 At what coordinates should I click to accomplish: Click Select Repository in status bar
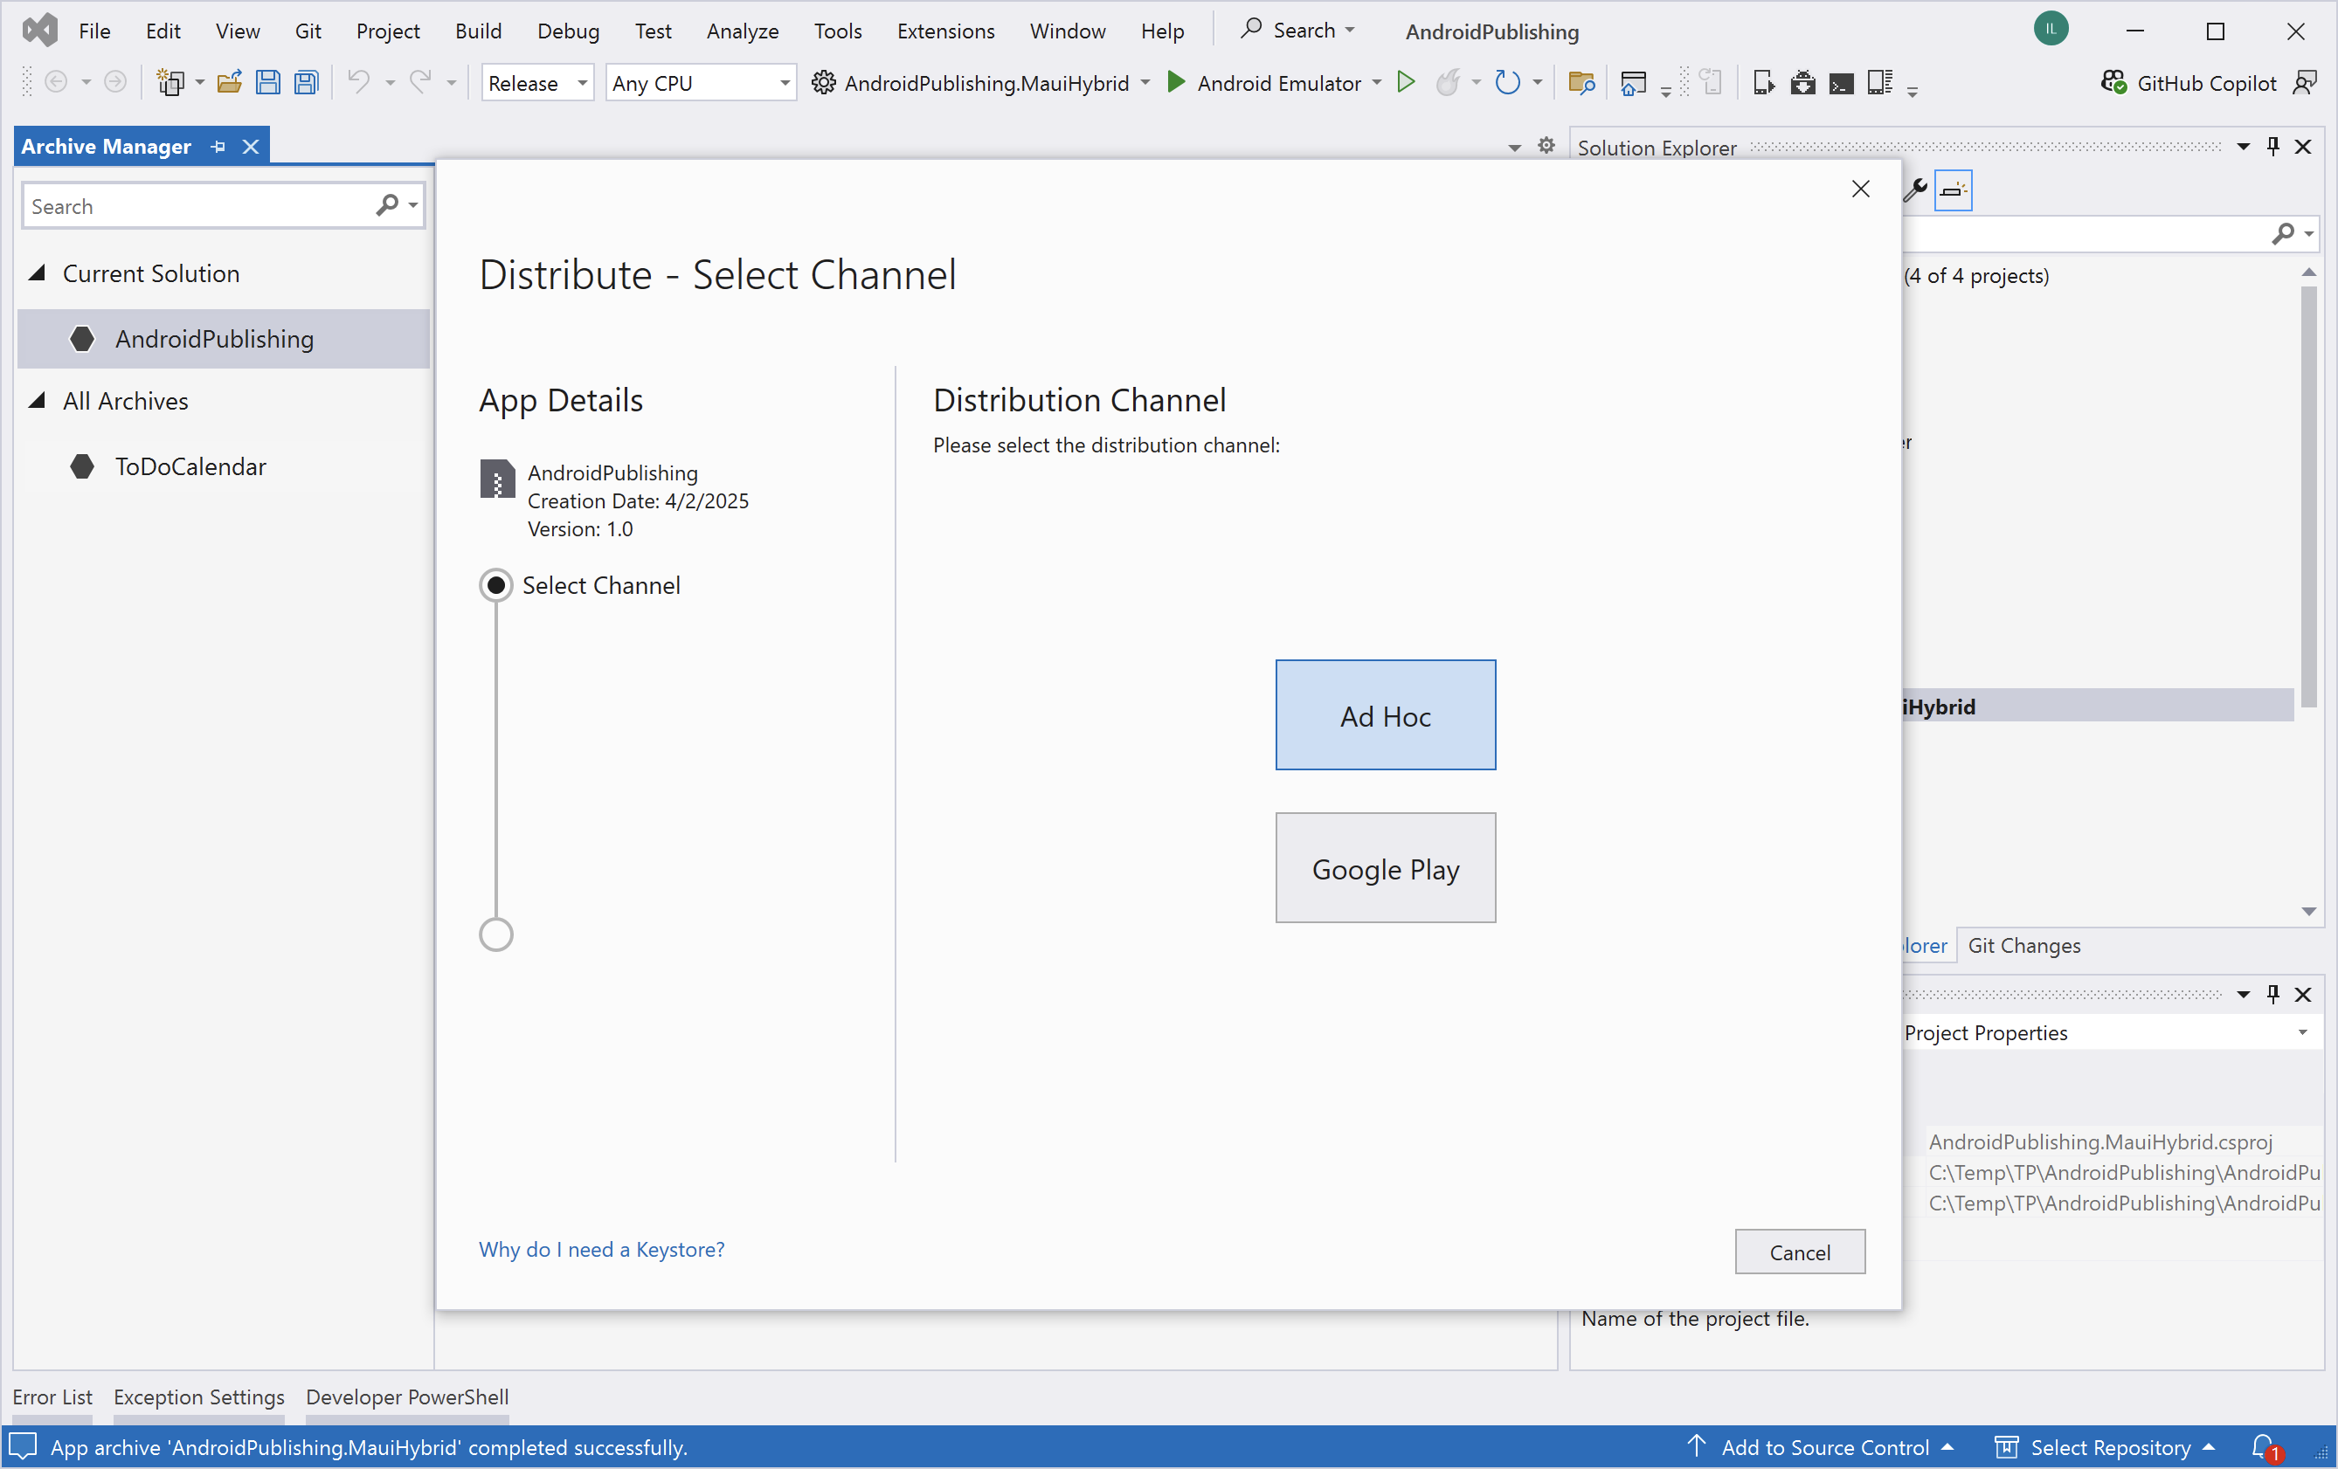coord(2105,1446)
